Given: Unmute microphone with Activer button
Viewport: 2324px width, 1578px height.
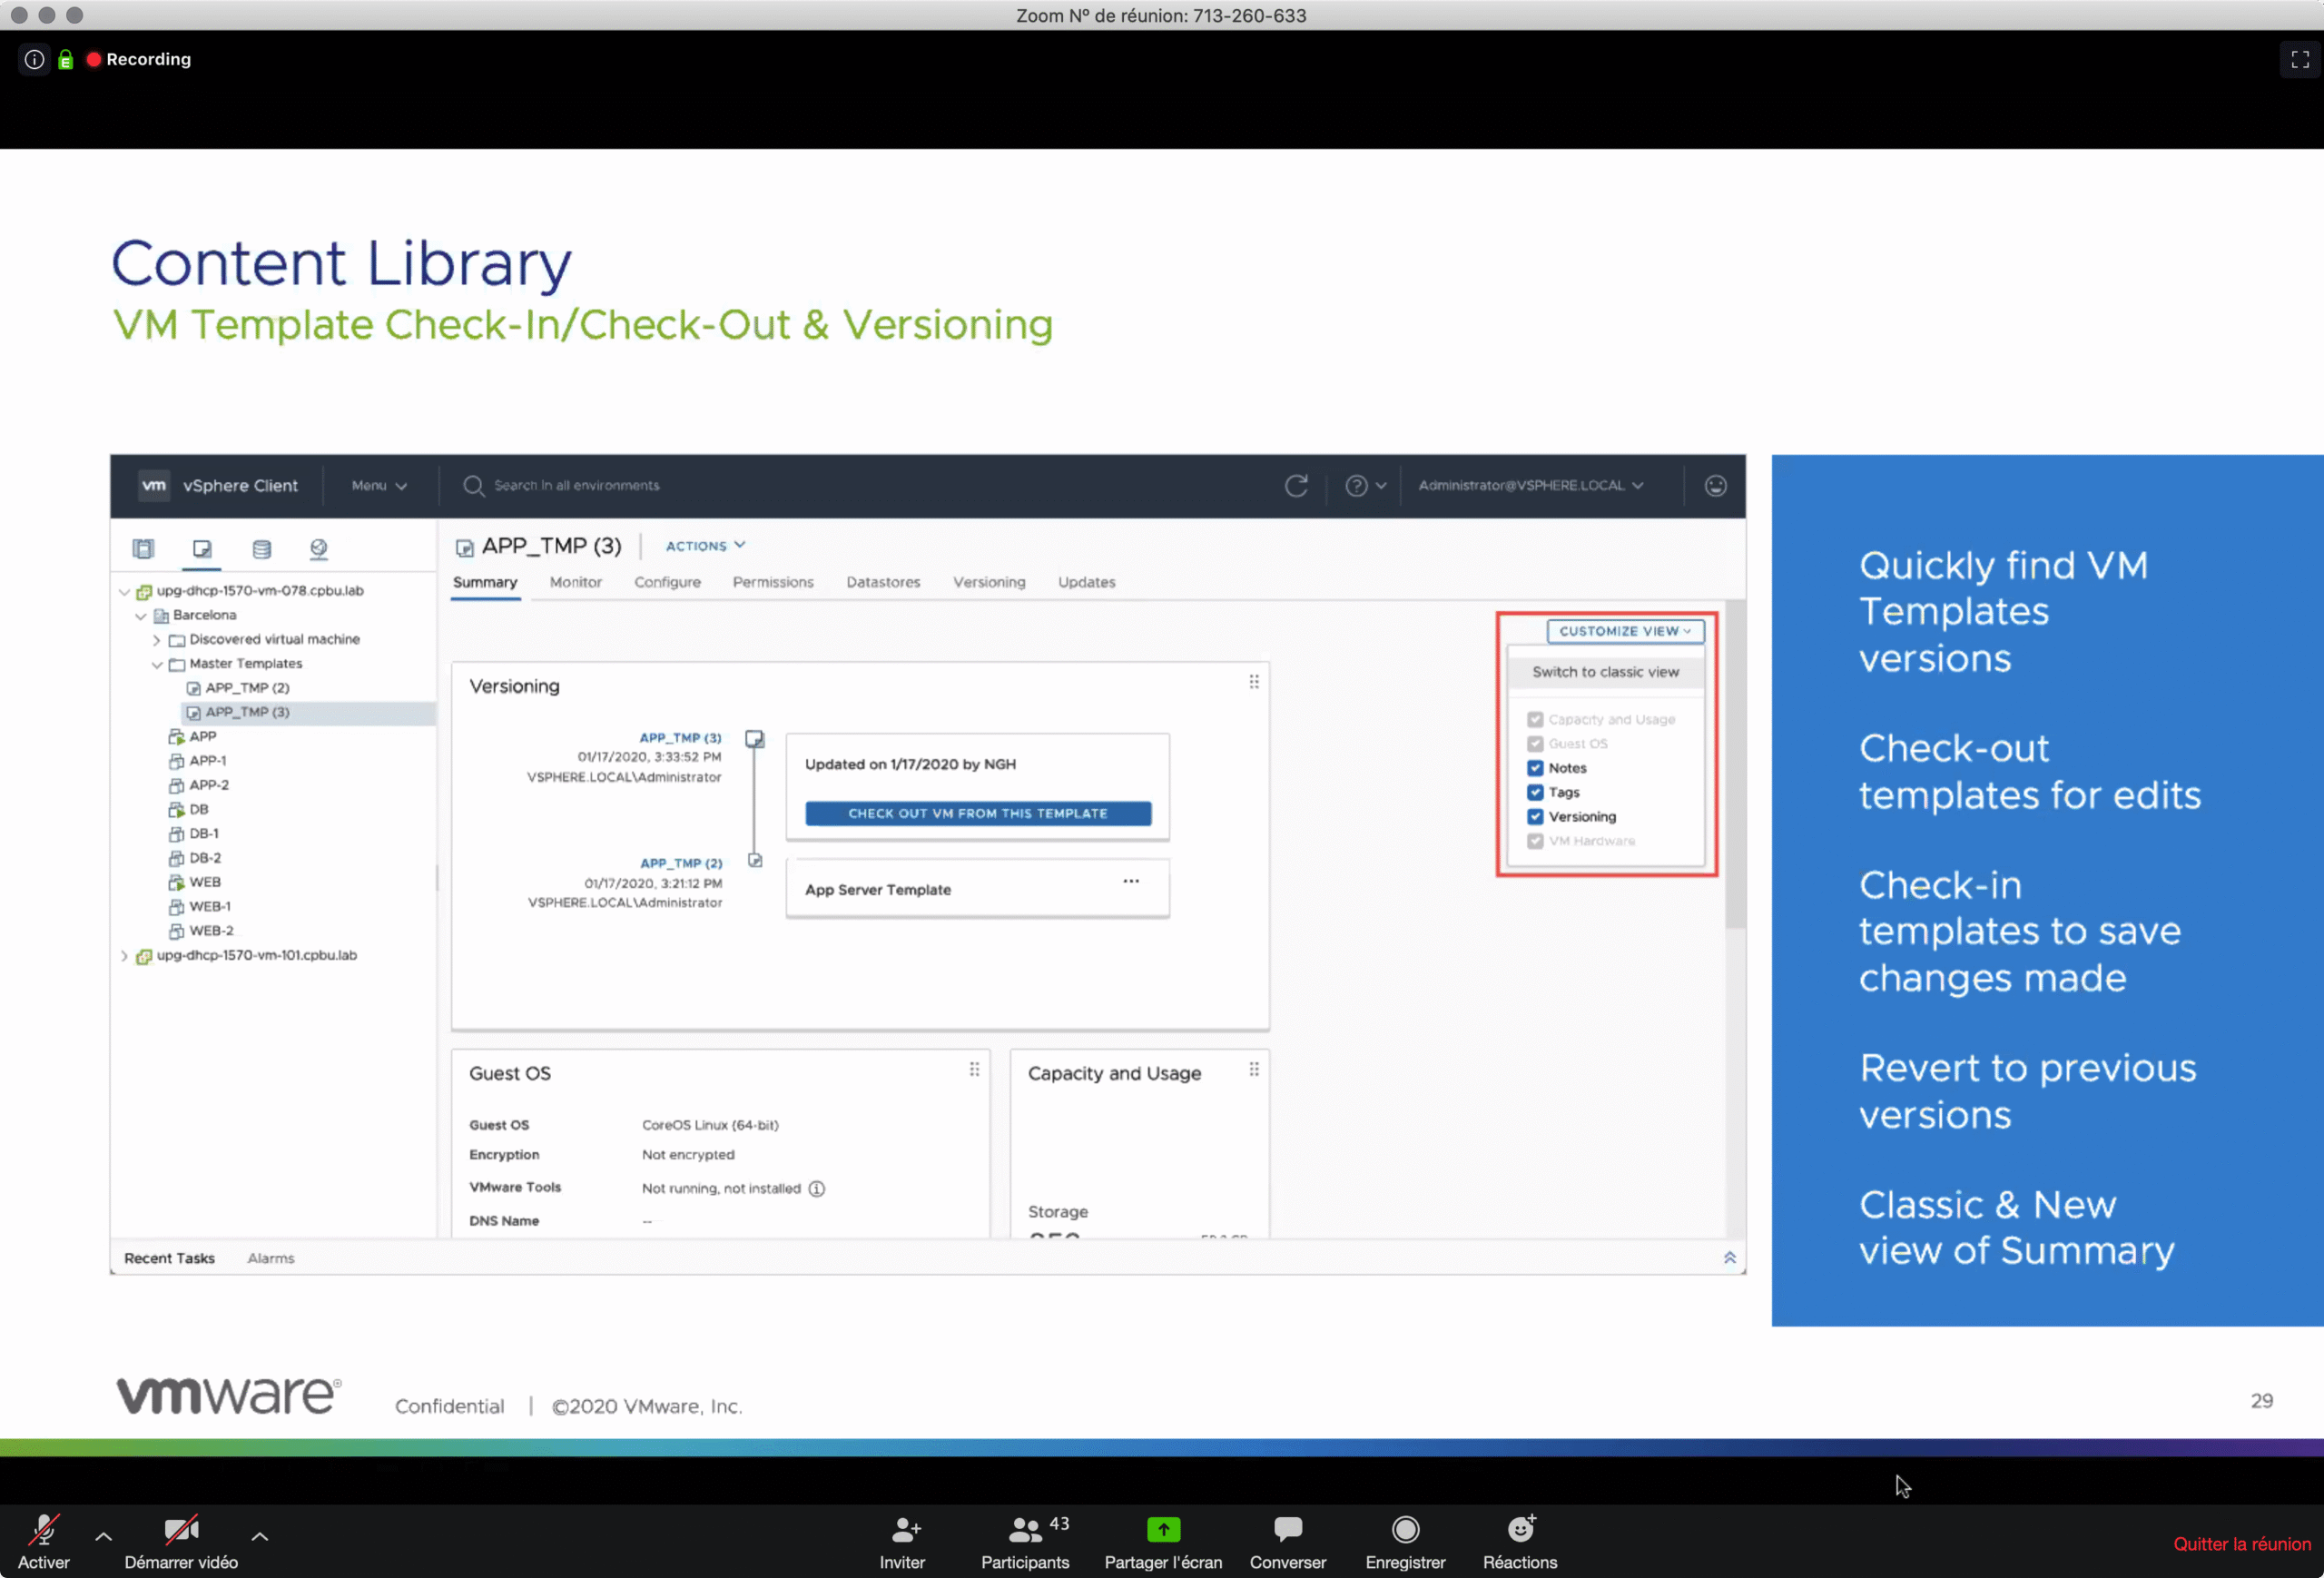Looking at the screenshot, I should (x=44, y=1530).
